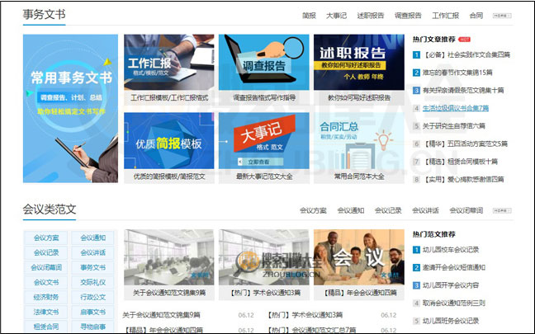
Task: Open the 大事记 thumbnail image
Action: (x=264, y=142)
